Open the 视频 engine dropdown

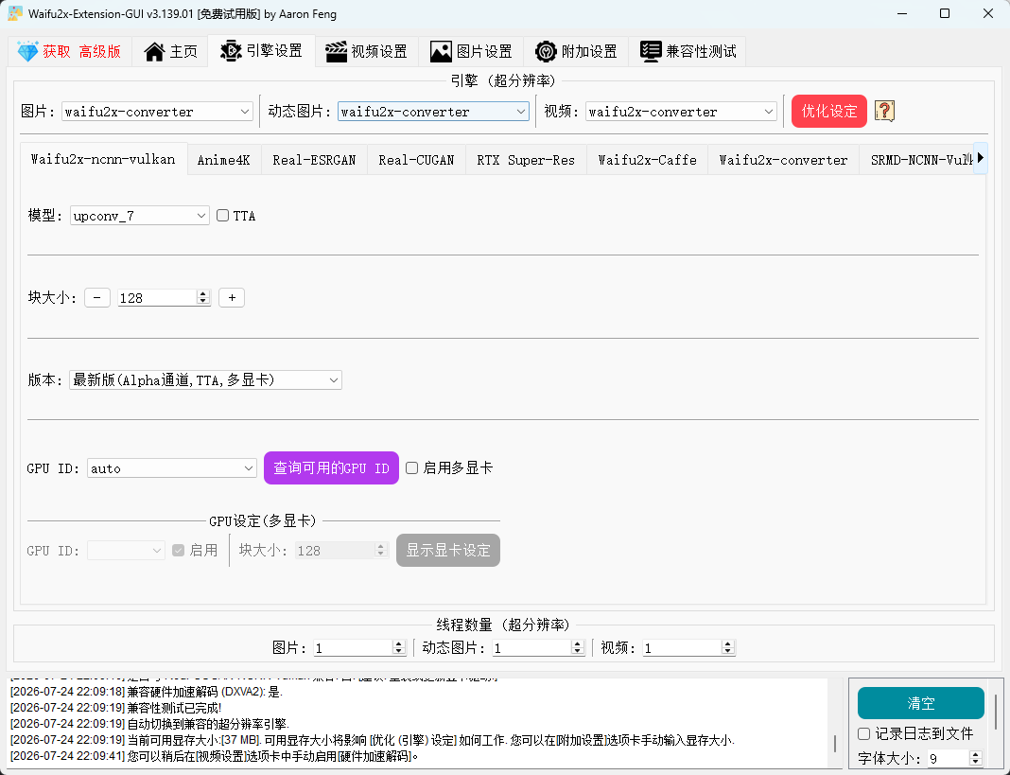point(681,112)
